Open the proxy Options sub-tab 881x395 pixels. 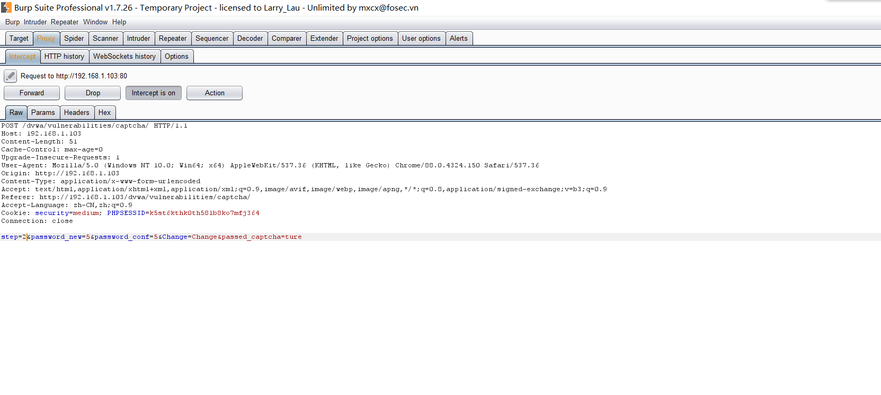pos(176,57)
